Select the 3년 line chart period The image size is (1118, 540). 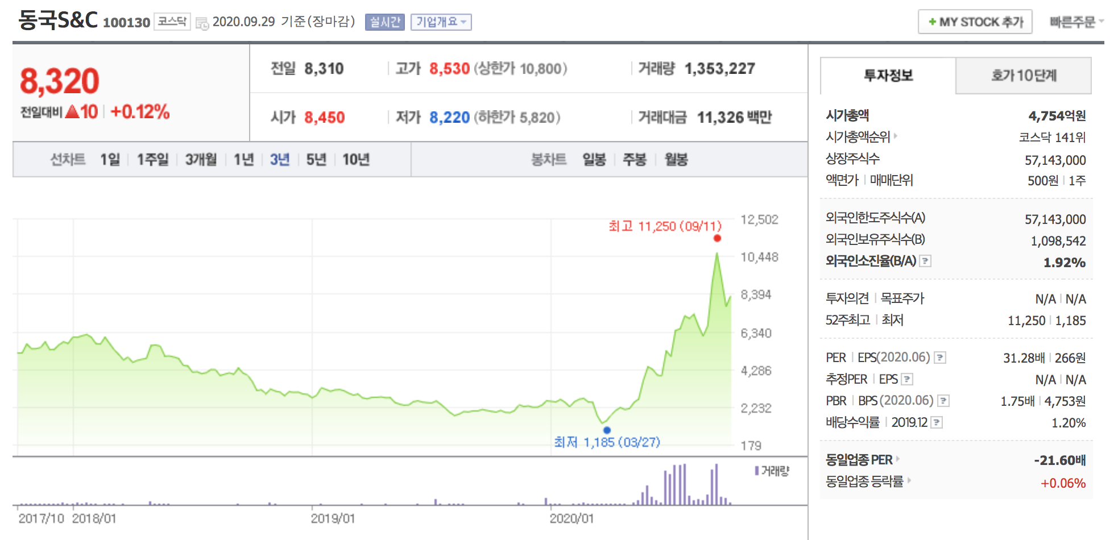pyautogui.click(x=279, y=160)
